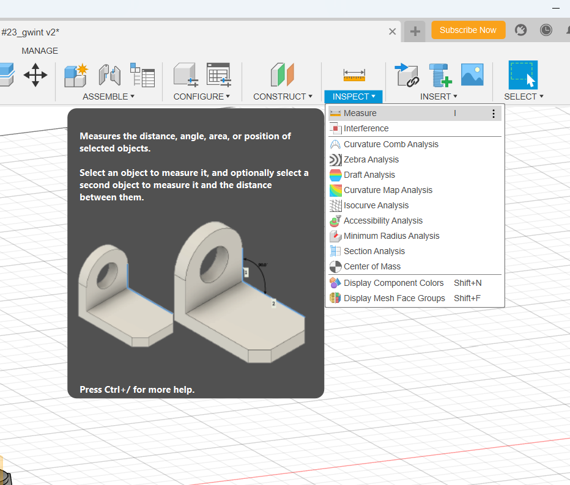Click the Insert Derive link icon
Screen dimensions: 570x485
pyautogui.click(x=407, y=75)
